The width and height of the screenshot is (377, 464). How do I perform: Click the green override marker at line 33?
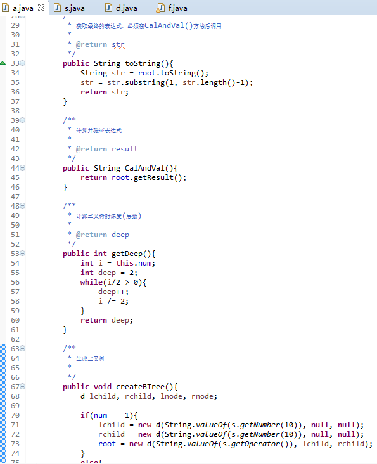(3, 63)
